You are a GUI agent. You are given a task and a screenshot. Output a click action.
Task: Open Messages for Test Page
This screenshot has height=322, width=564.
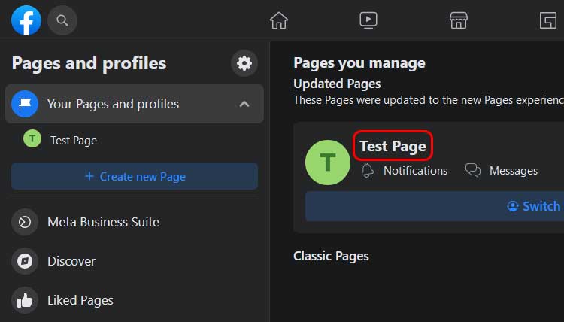[x=501, y=170]
